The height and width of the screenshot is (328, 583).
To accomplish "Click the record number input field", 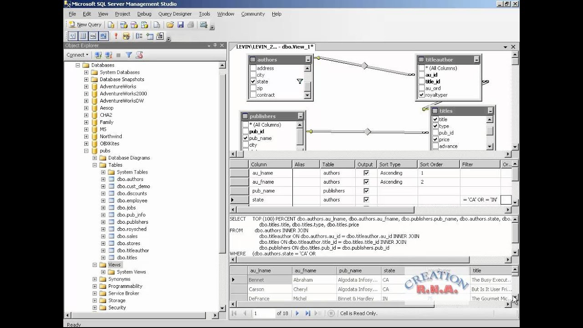I will 264,313.
